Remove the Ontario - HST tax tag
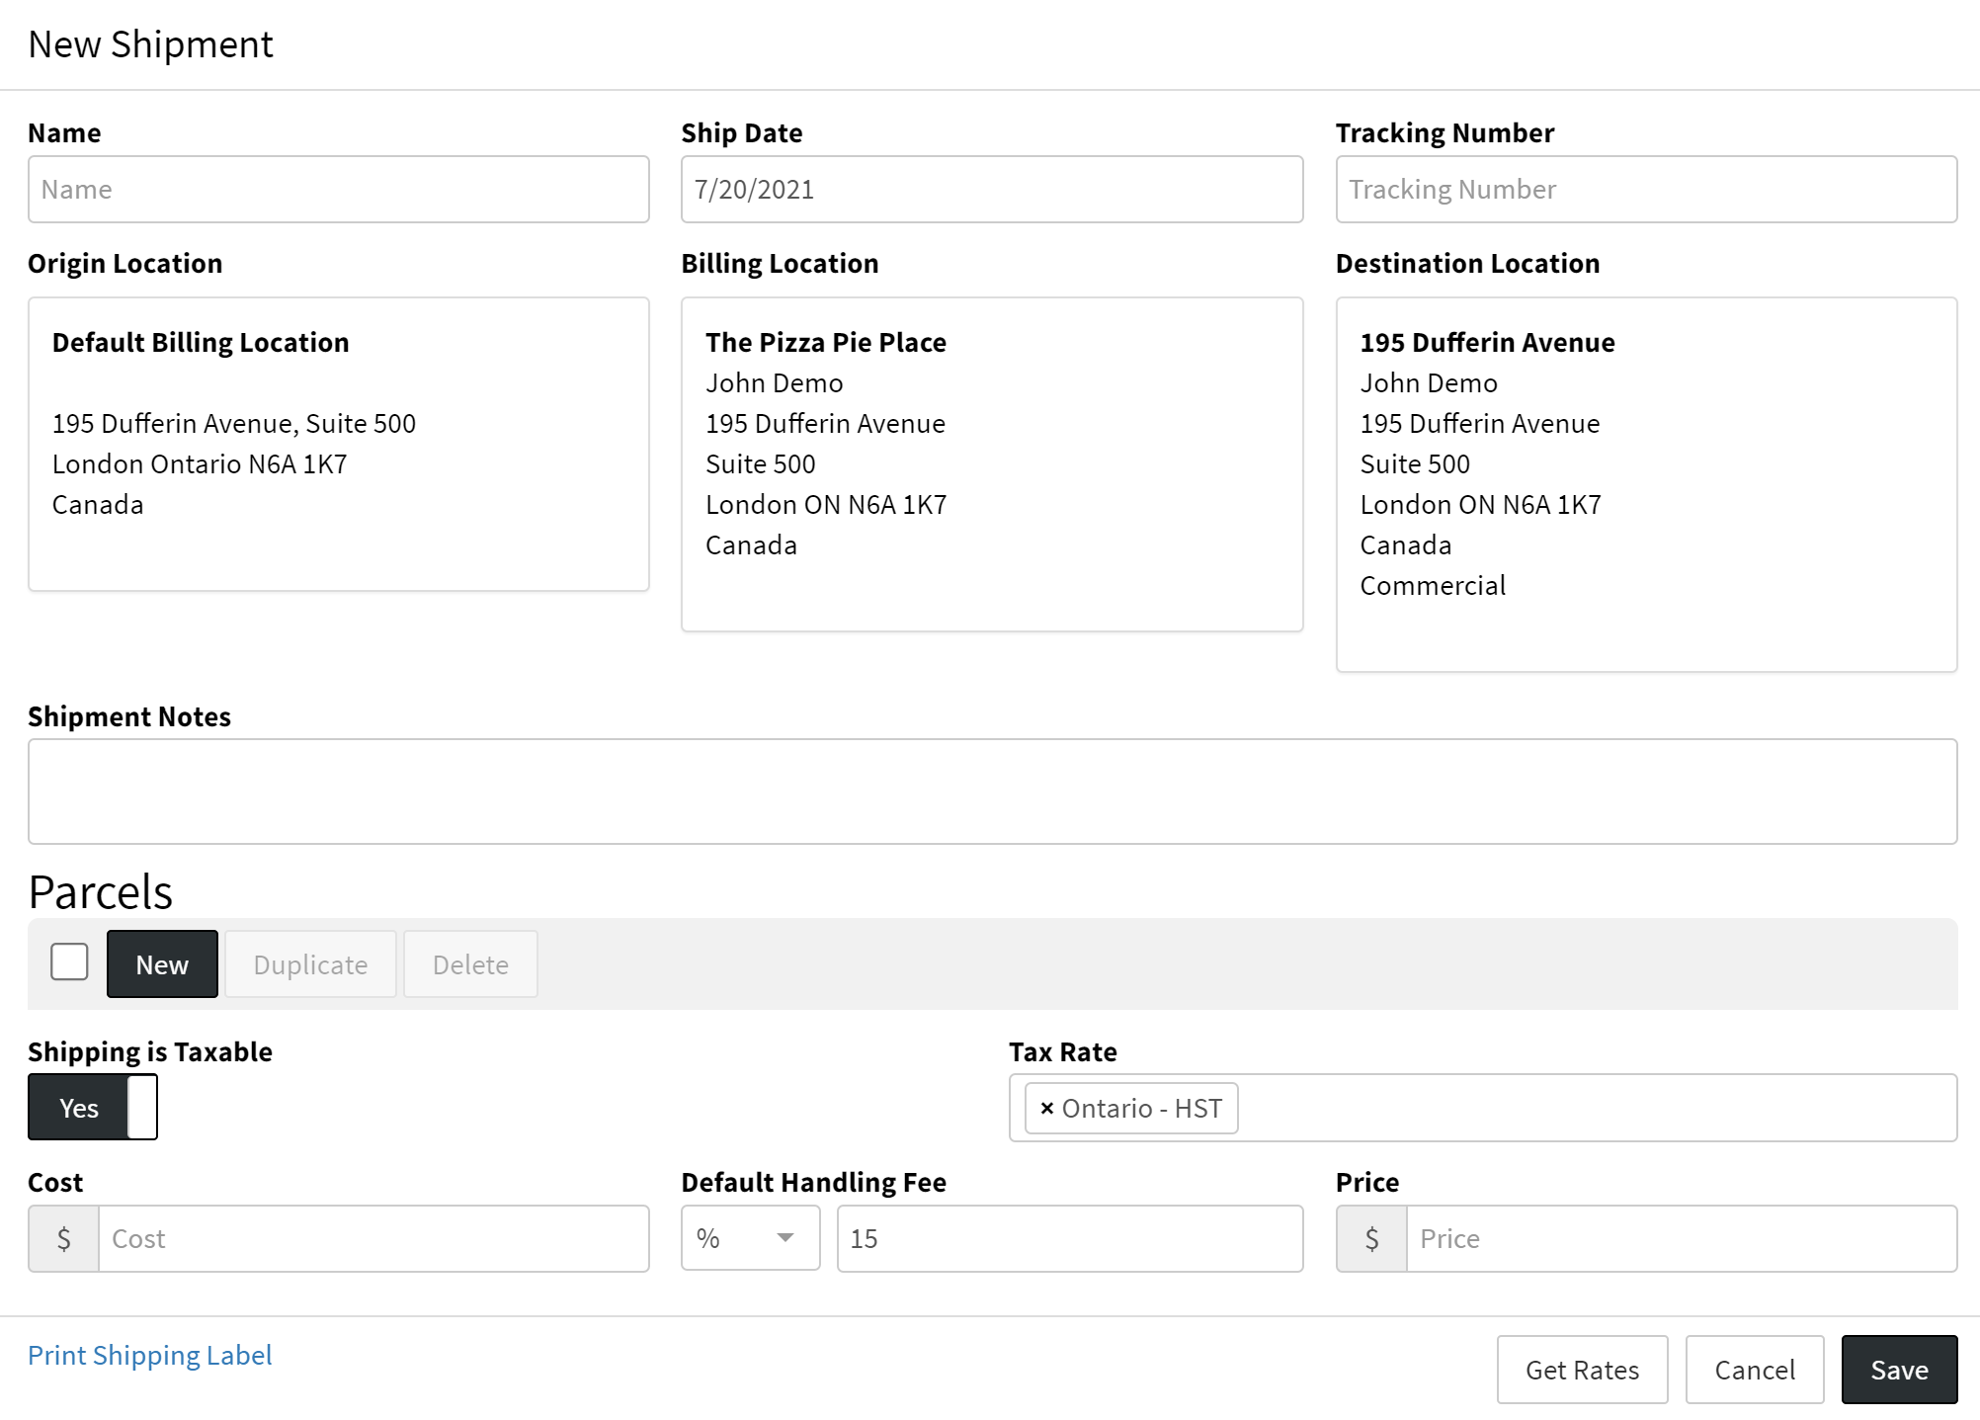1980x1420 pixels. point(1046,1109)
